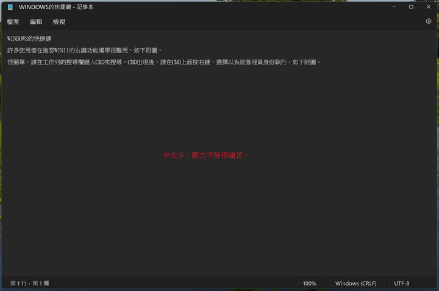This screenshot has width=439, height=291.
Task: Click the line starting with 許多使用者在抱怨WIN11
Action: click(84, 51)
